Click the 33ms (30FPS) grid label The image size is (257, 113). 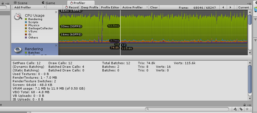click(71, 27)
